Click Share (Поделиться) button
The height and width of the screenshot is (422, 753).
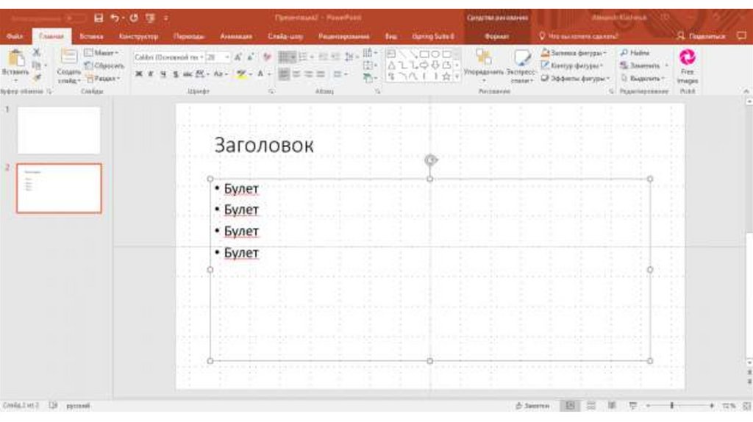(x=701, y=36)
